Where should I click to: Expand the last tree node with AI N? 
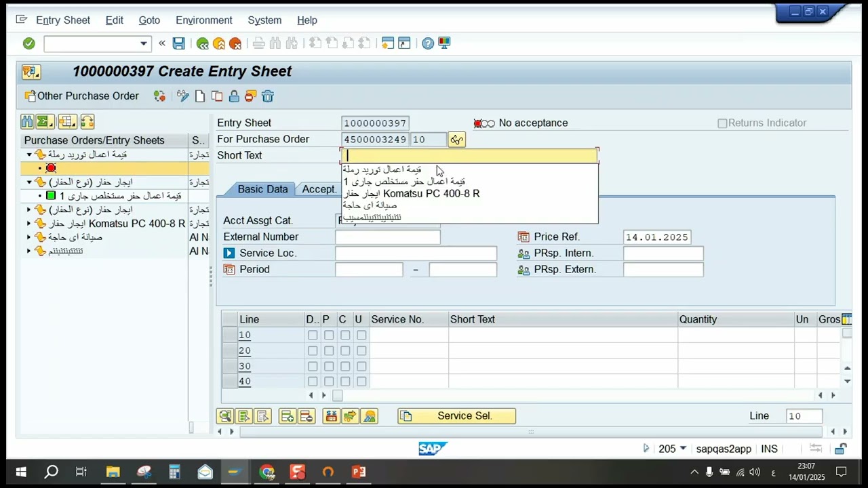pos(28,251)
